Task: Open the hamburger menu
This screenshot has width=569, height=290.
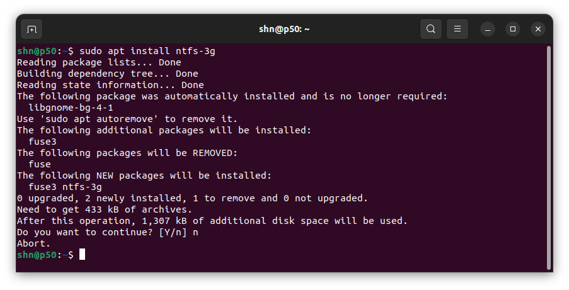Action: click(457, 29)
